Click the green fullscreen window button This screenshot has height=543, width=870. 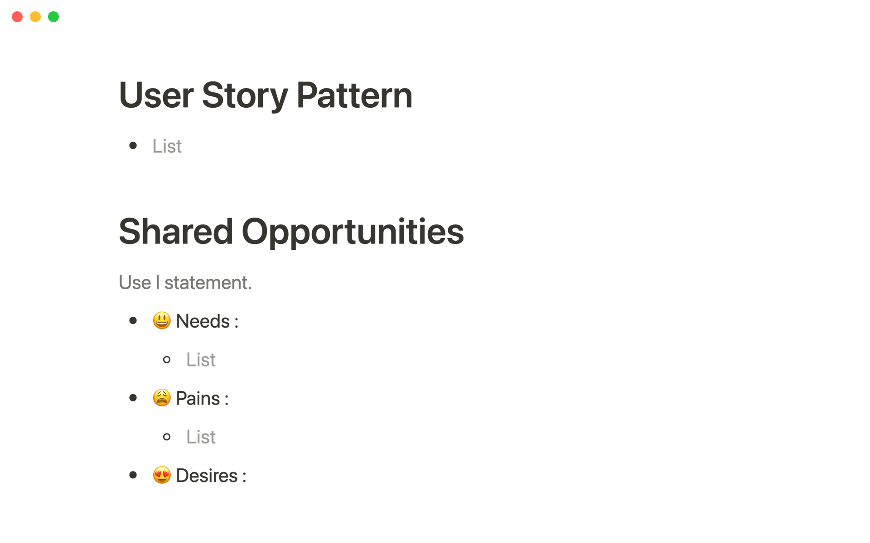click(53, 17)
